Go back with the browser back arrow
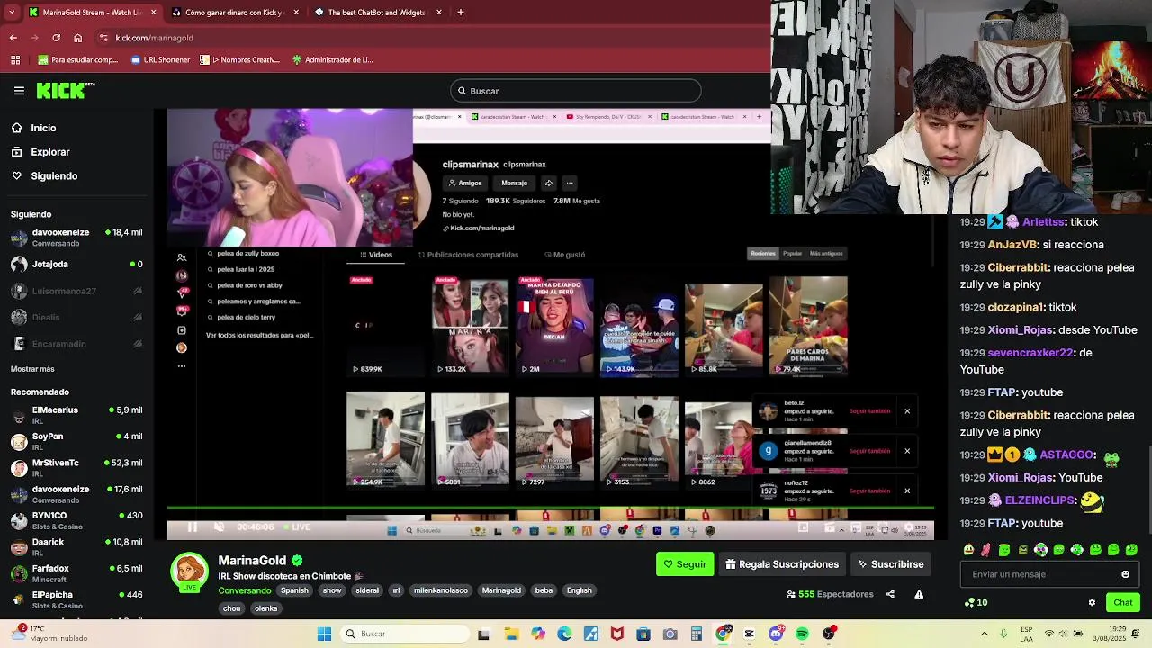The image size is (1152, 648). click(13, 38)
